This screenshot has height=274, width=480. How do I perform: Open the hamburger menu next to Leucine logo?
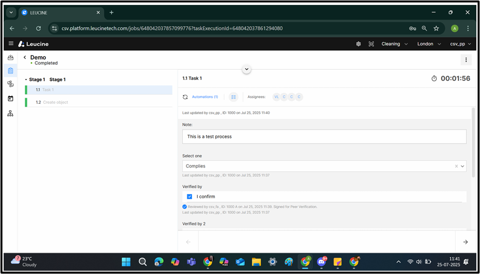point(11,44)
